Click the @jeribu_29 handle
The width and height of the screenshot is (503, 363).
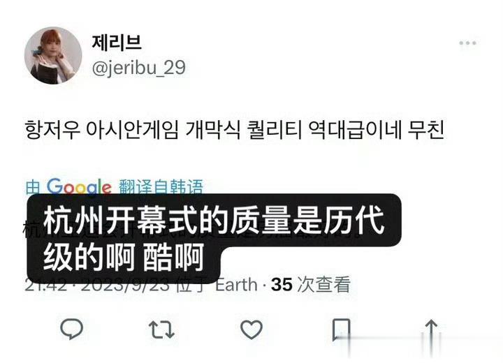[138, 68]
